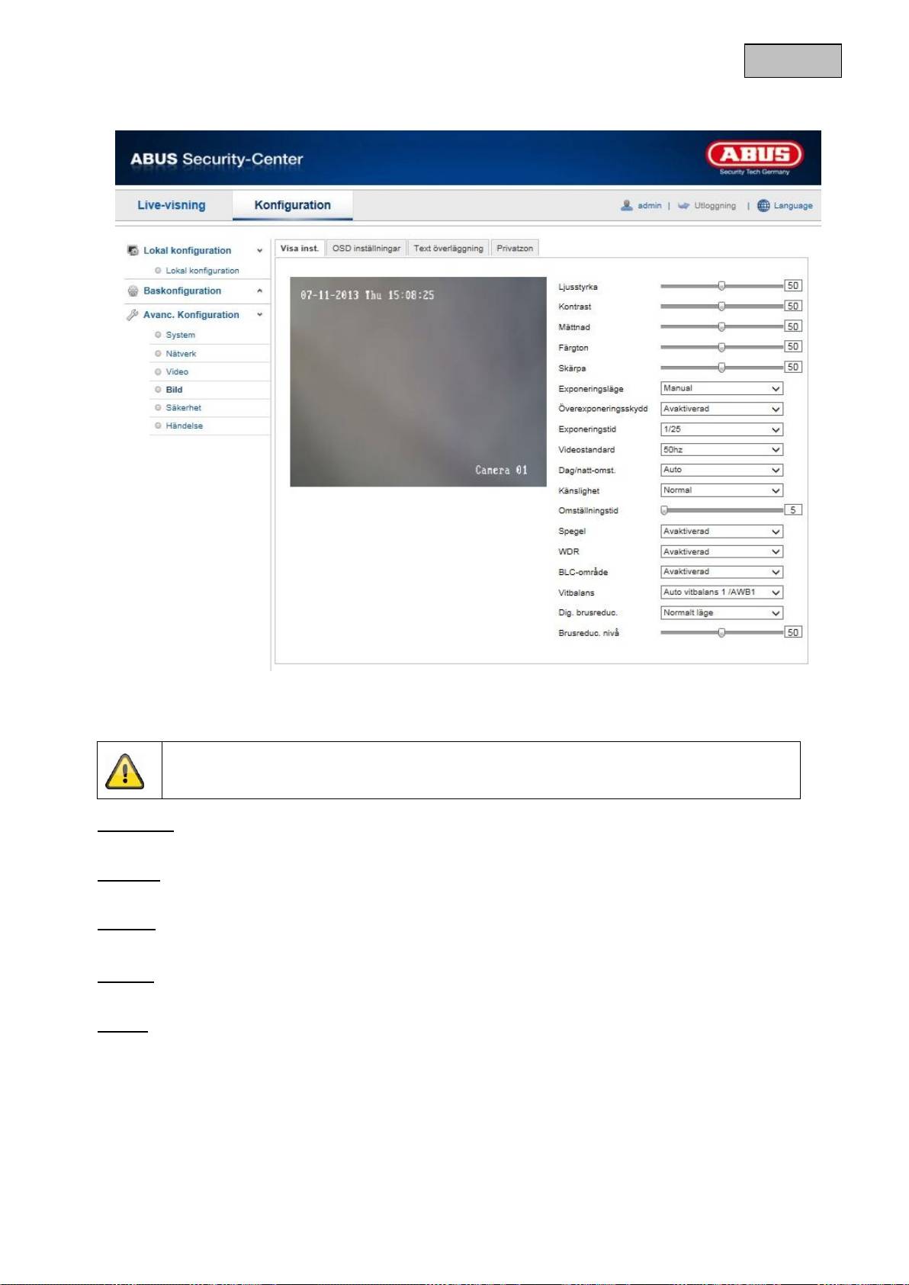The width and height of the screenshot is (909, 1285).
Task: Click the Ljusstyrka slider handle
Action: tap(721, 286)
